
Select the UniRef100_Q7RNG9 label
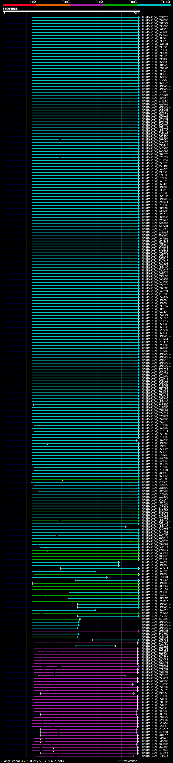tap(155, 455)
